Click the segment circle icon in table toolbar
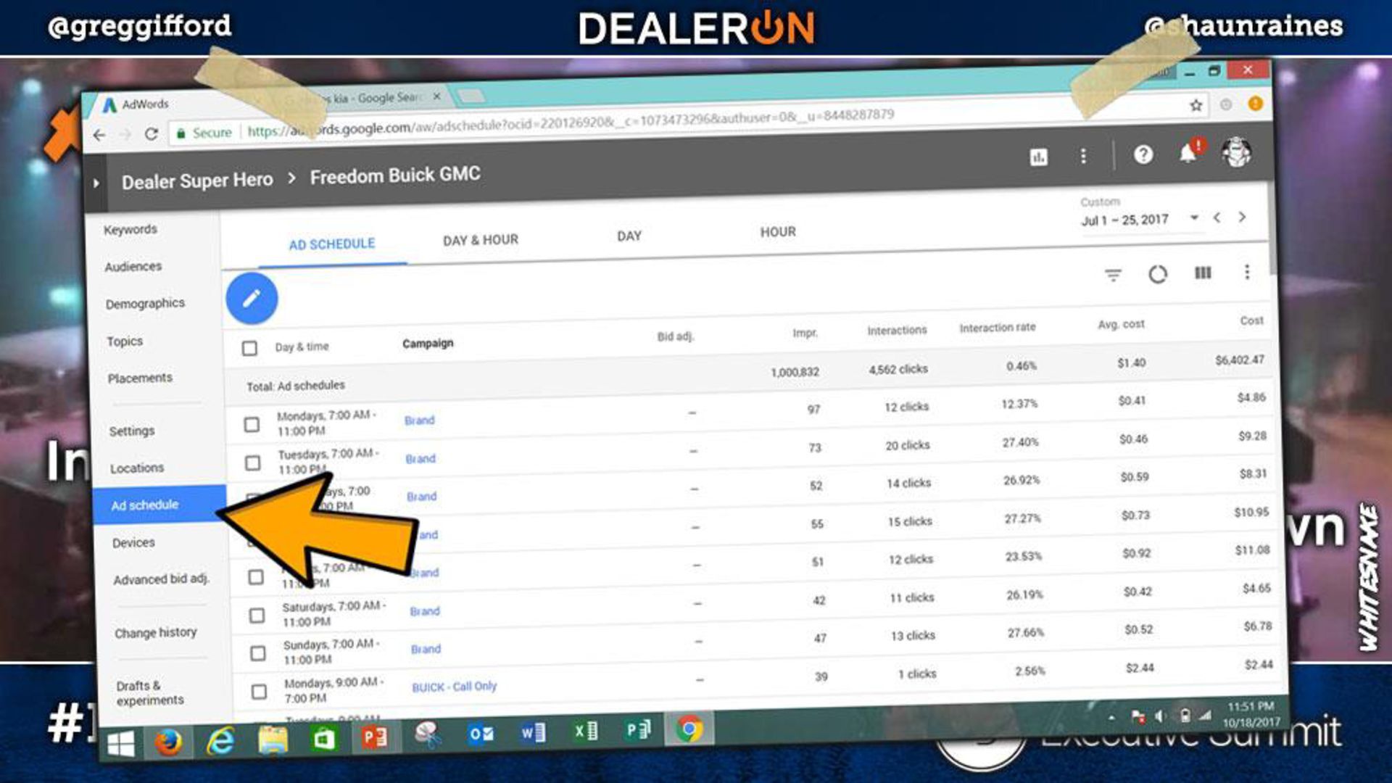This screenshot has width=1392, height=783. click(1158, 274)
